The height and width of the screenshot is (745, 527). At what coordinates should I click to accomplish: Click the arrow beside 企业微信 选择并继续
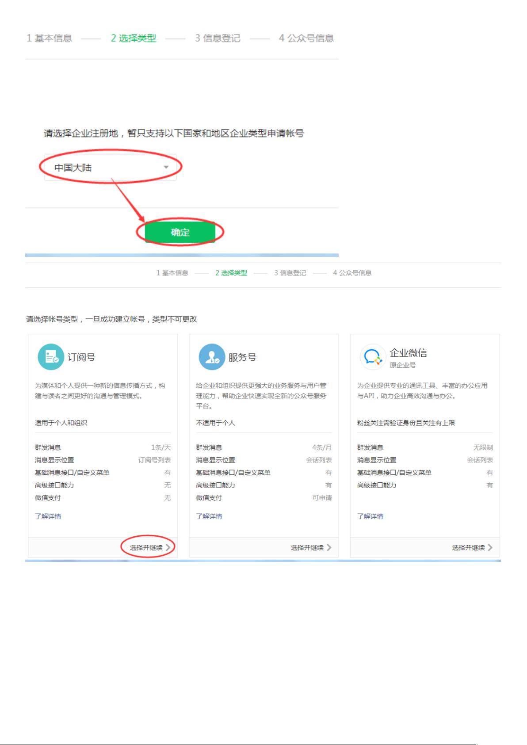(x=490, y=547)
